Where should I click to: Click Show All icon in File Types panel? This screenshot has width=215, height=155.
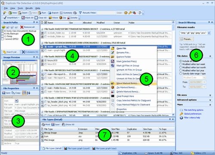coord(64,125)
